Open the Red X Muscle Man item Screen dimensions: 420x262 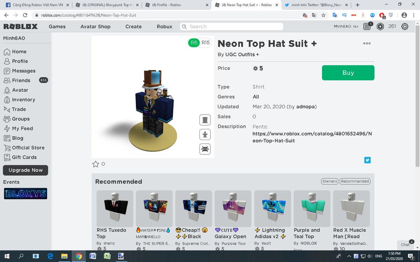[x=351, y=209]
